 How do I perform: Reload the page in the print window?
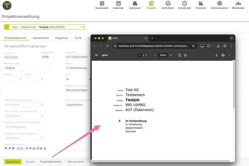(108, 46)
